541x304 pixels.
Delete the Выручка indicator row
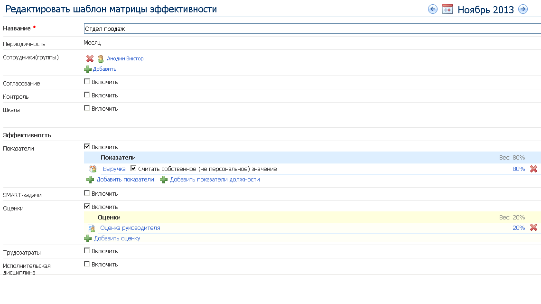point(533,169)
